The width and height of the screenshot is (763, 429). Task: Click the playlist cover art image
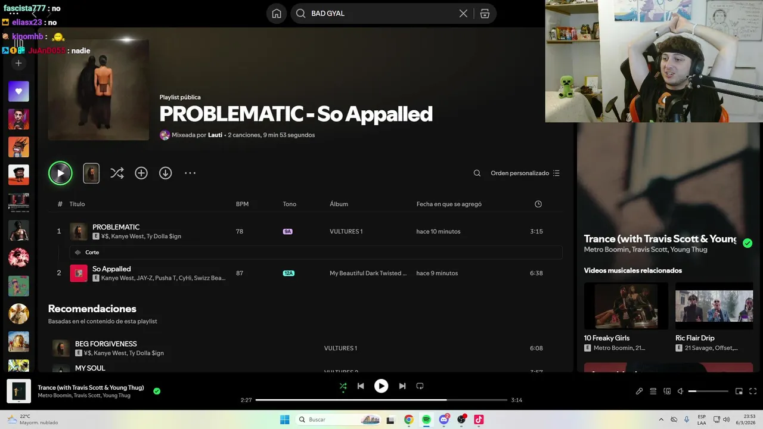point(98,90)
